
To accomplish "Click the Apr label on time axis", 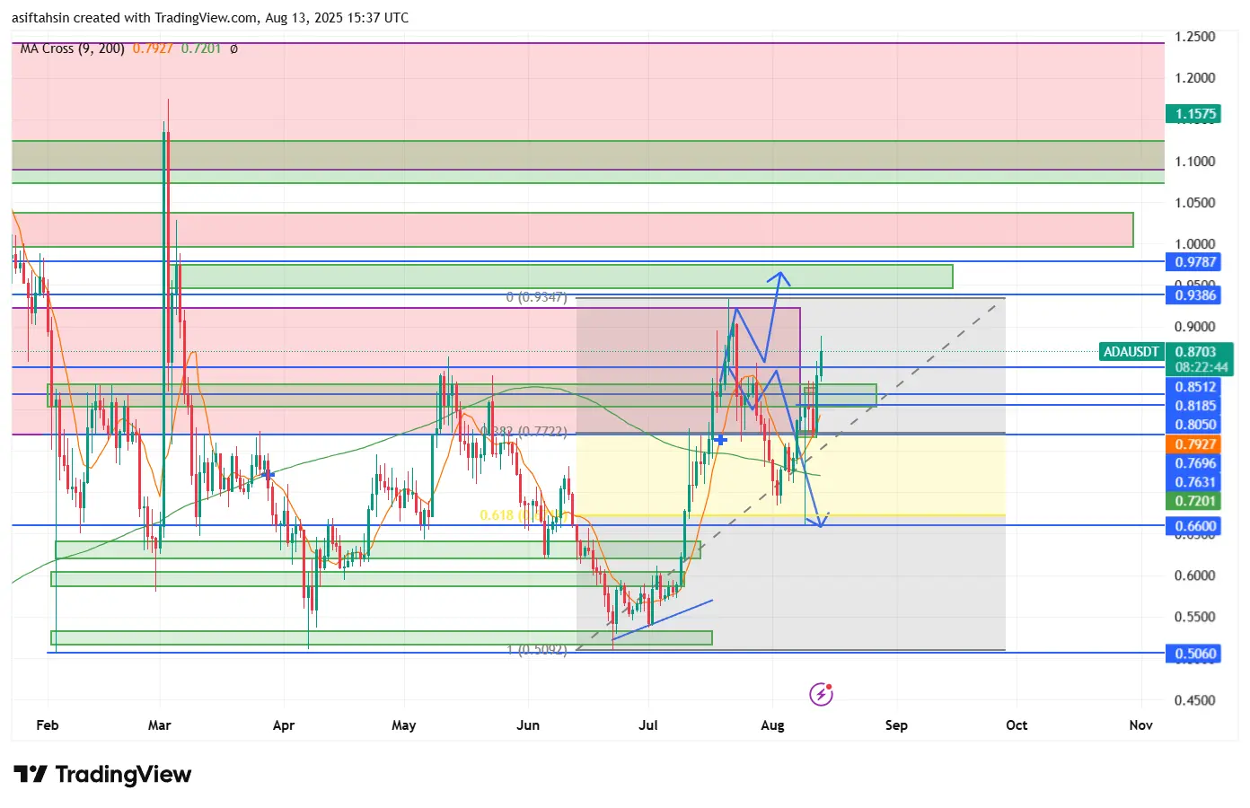I will click(x=284, y=725).
